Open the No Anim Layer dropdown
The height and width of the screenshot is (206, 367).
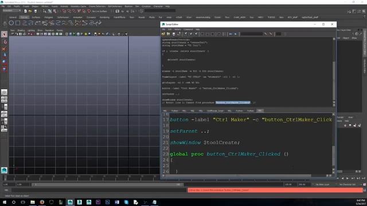tap(322, 184)
